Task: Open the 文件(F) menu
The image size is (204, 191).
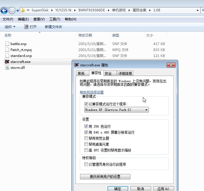Action: pos(8,19)
